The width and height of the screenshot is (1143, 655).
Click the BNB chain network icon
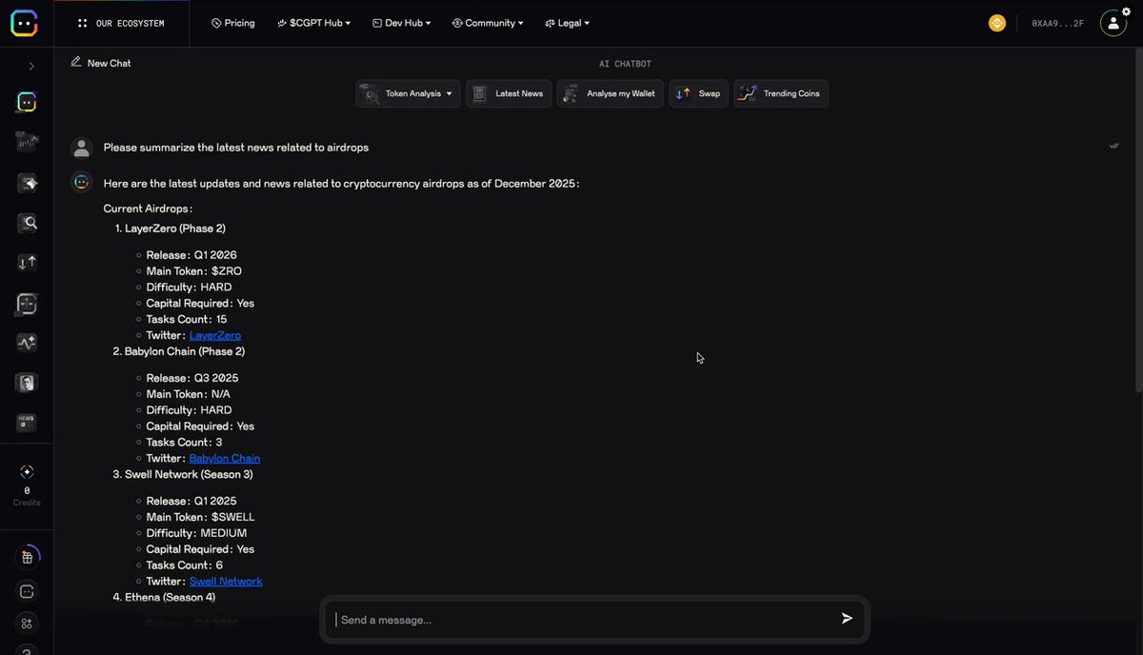997,23
